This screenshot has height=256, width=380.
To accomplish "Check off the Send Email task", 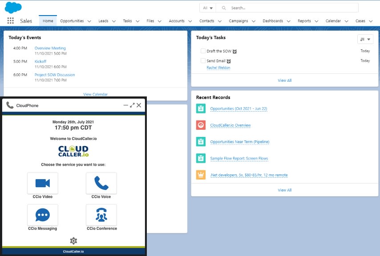I will coord(203,60).
